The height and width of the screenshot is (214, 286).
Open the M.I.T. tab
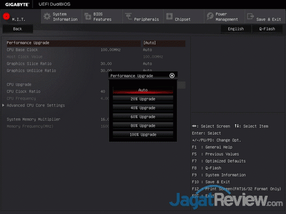click(21, 17)
